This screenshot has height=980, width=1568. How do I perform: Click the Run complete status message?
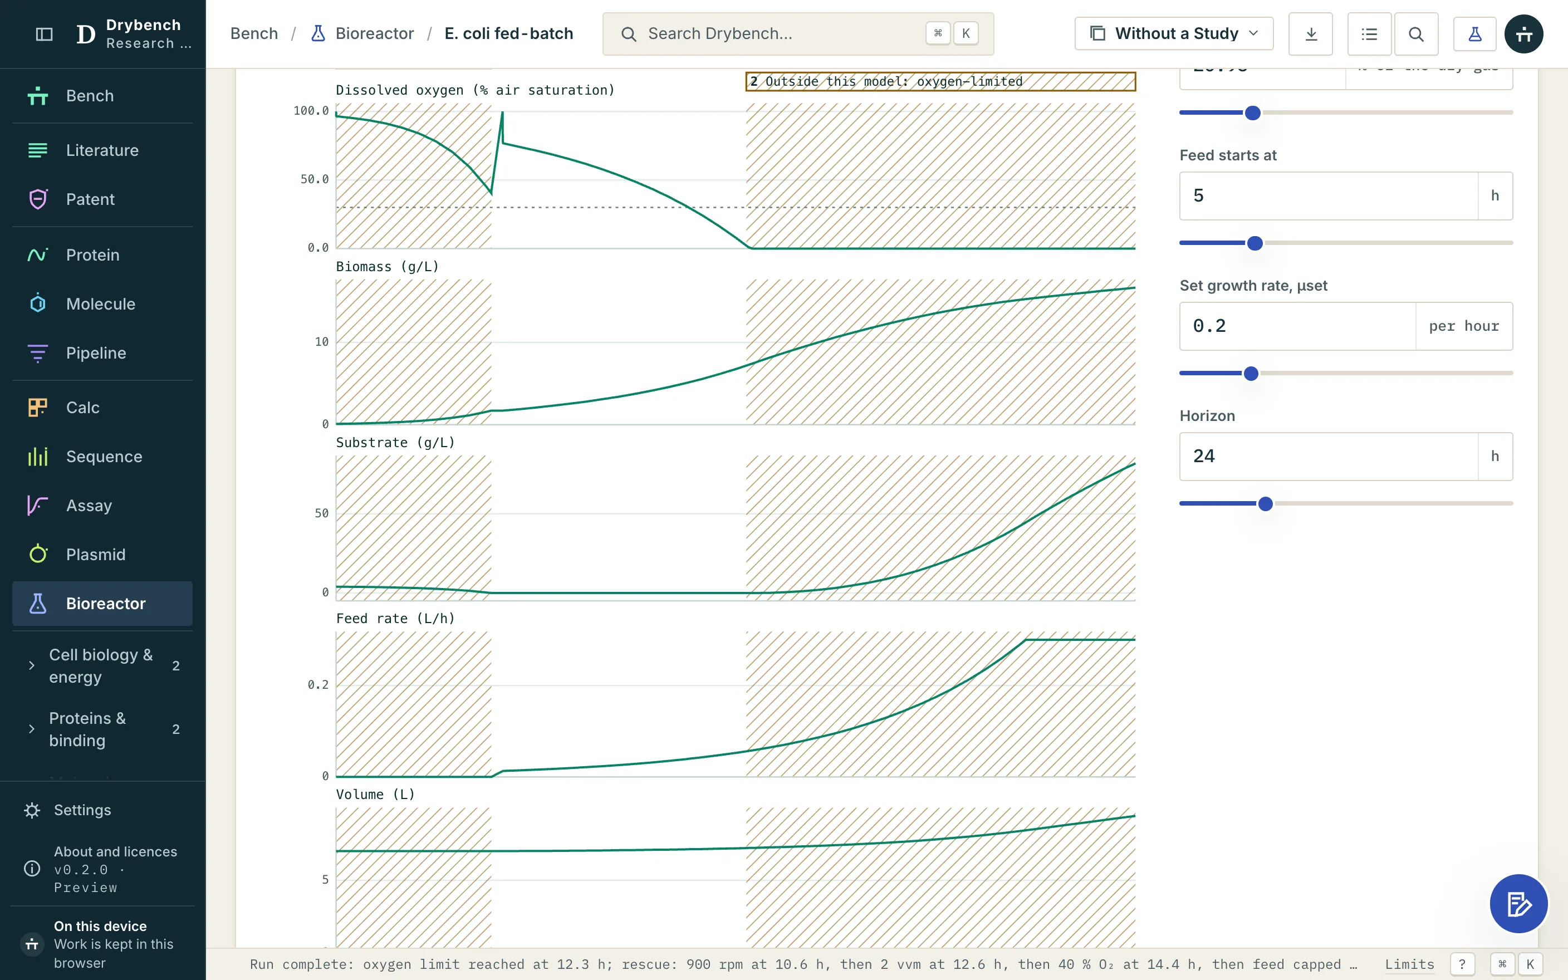tap(803, 964)
